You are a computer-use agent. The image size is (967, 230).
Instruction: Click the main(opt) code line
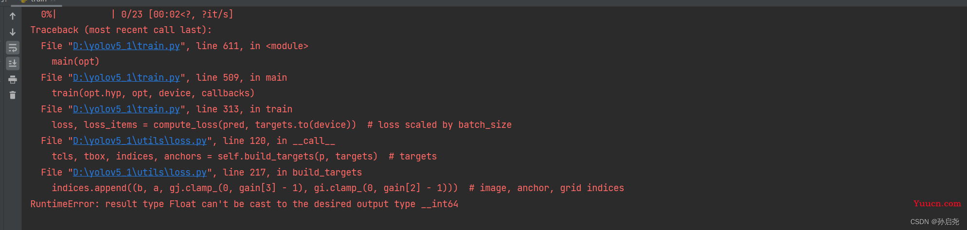pyautogui.click(x=75, y=62)
